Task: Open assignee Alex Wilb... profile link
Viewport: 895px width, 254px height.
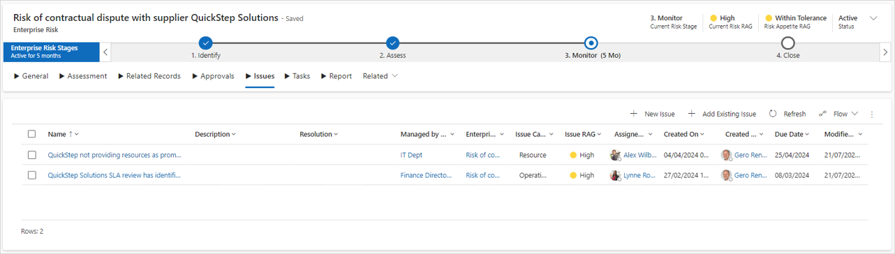Action: pyautogui.click(x=639, y=155)
